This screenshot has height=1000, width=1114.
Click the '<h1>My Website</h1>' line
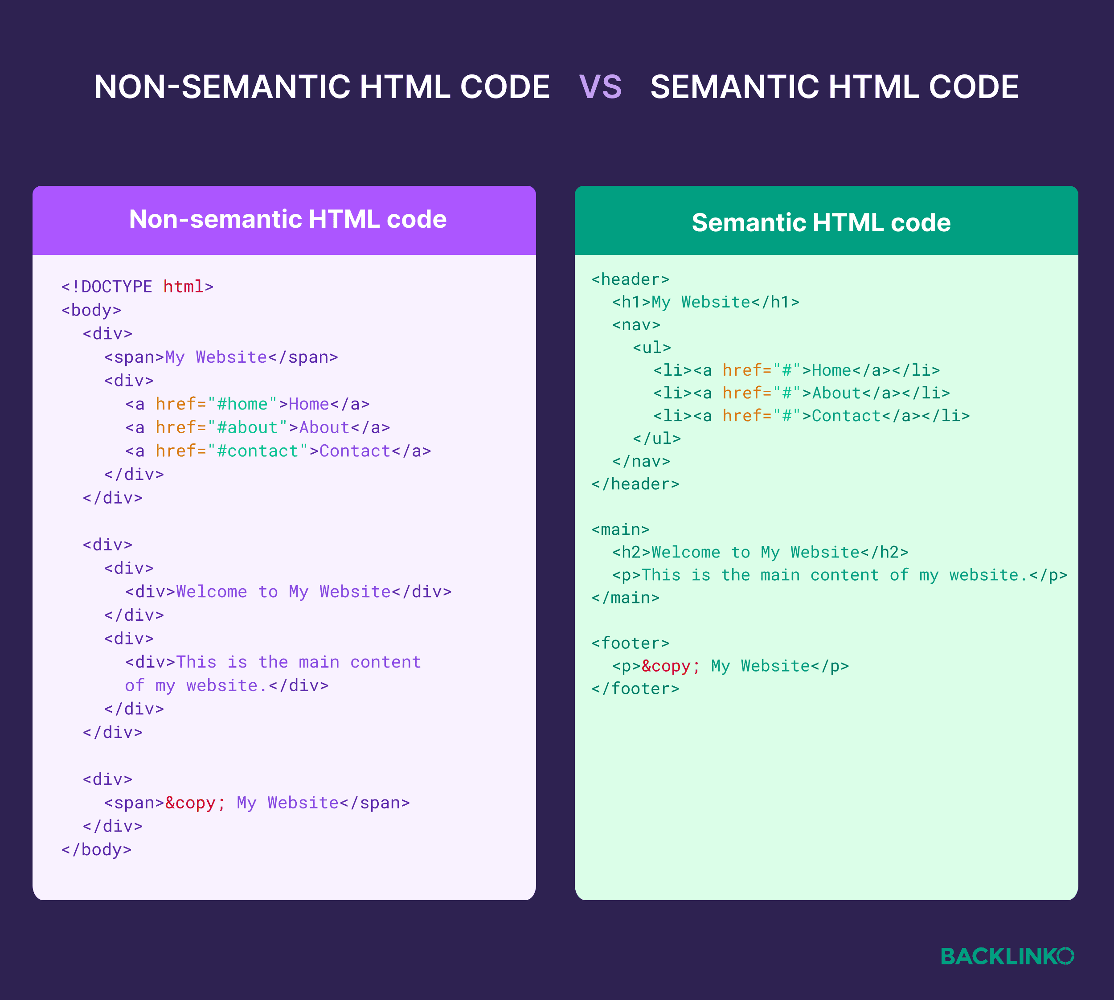(706, 302)
